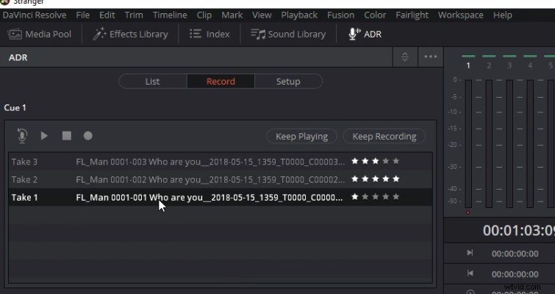Set Take 3 rating to one star
The width and height of the screenshot is (555, 294).
pos(354,161)
